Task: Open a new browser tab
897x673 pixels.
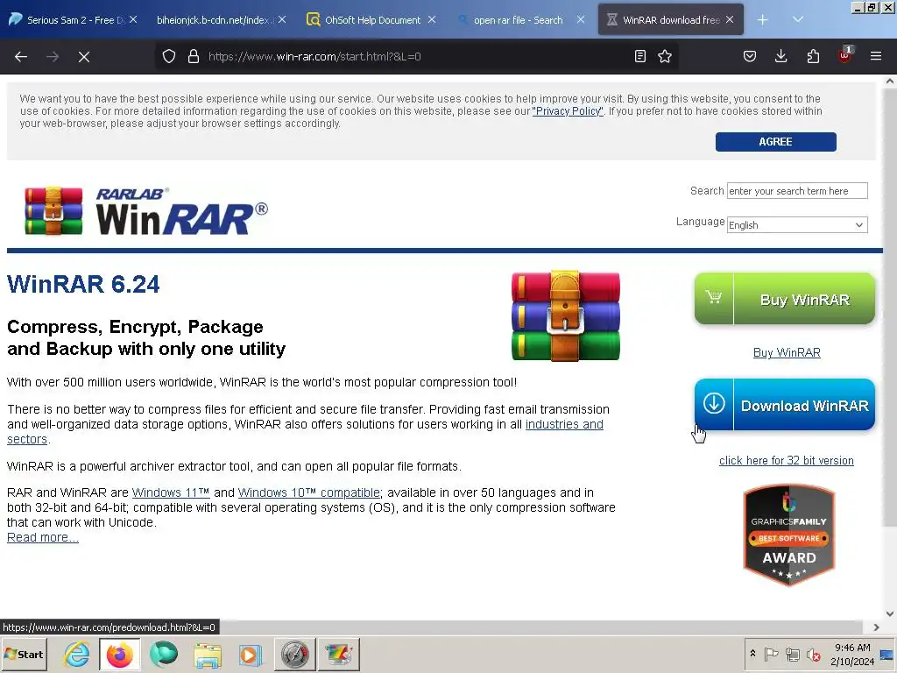Action: pyautogui.click(x=763, y=20)
